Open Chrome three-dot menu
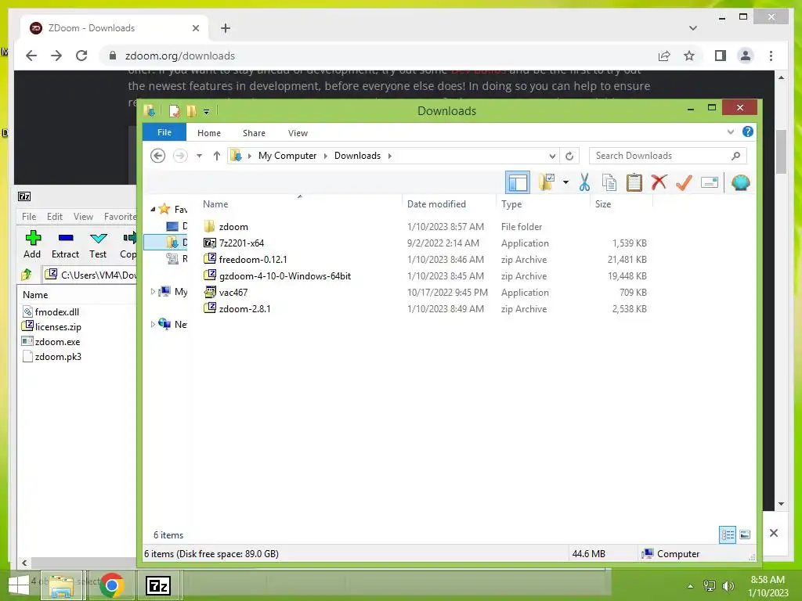This screenshot has width=802, height=601. click(771, 56)
